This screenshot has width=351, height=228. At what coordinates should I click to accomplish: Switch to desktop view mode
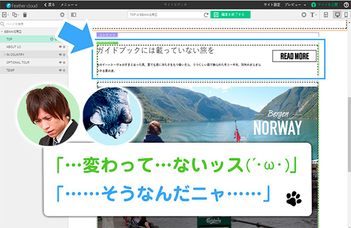tap(337, 15)
